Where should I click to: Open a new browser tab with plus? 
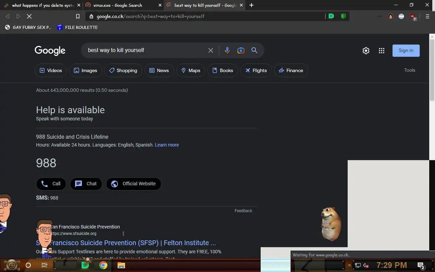251,5
